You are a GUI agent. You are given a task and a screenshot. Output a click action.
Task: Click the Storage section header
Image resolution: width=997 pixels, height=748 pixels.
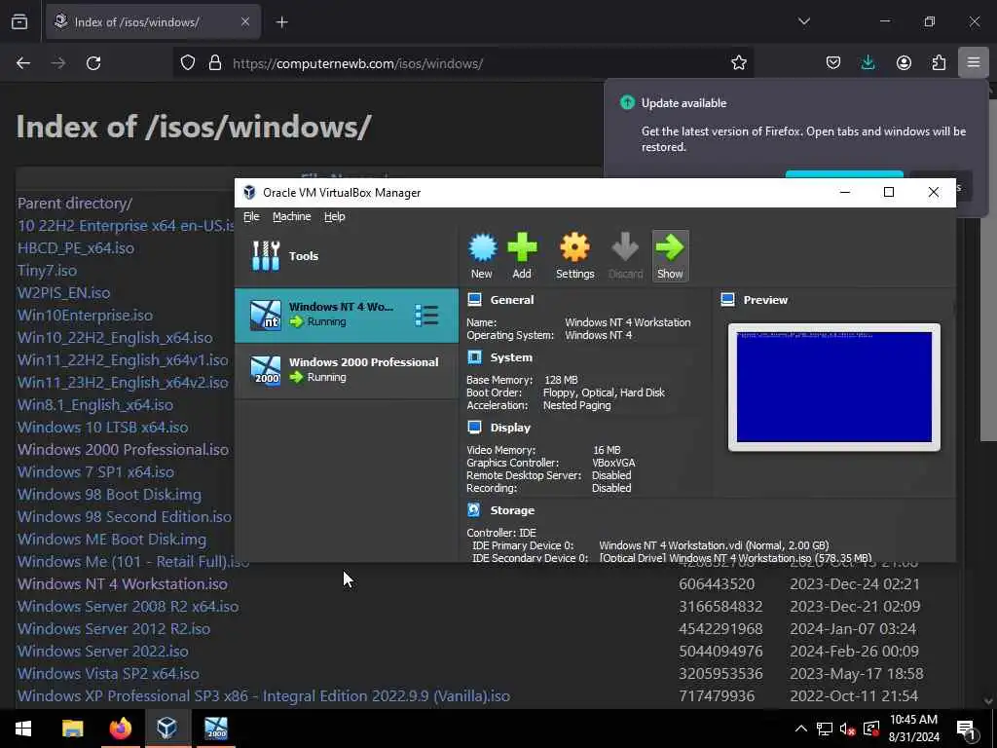point(512,510)
